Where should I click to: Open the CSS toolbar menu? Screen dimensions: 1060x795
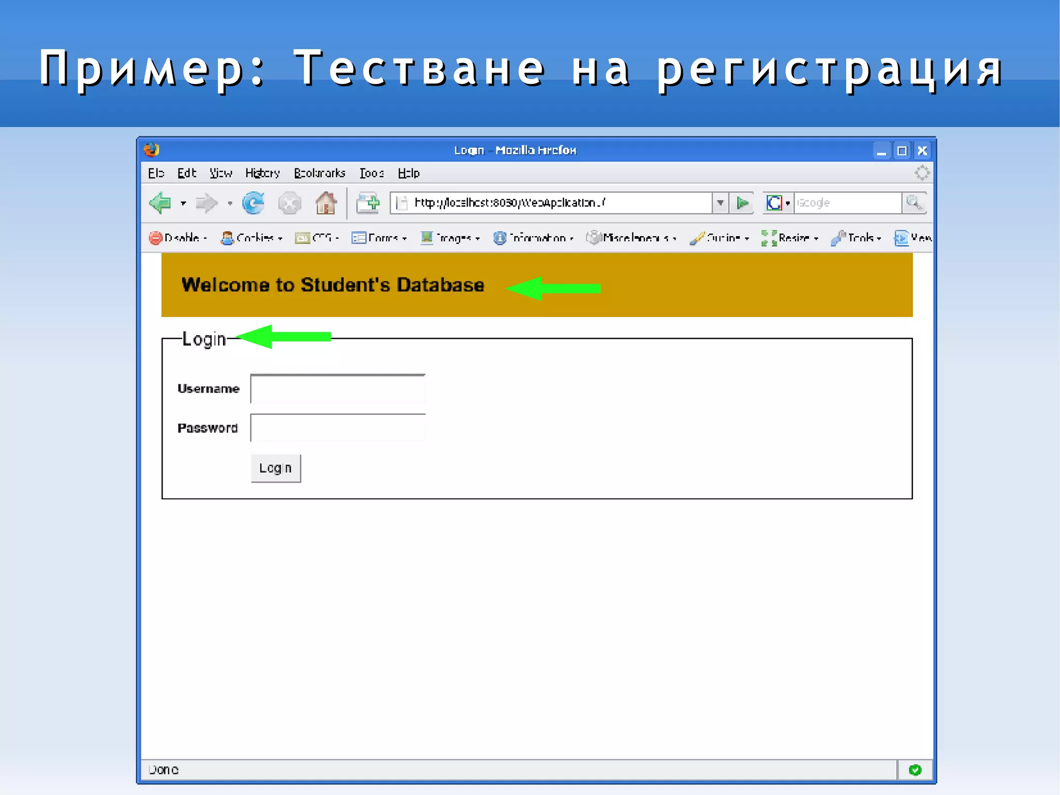[x=317, y=238]
